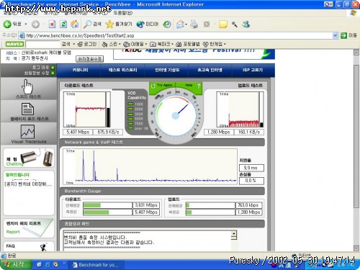The height and width of the screenshot is (270, 360).
Task: Expand the Naver toolbar search dropdown
Action: [73, 44]
